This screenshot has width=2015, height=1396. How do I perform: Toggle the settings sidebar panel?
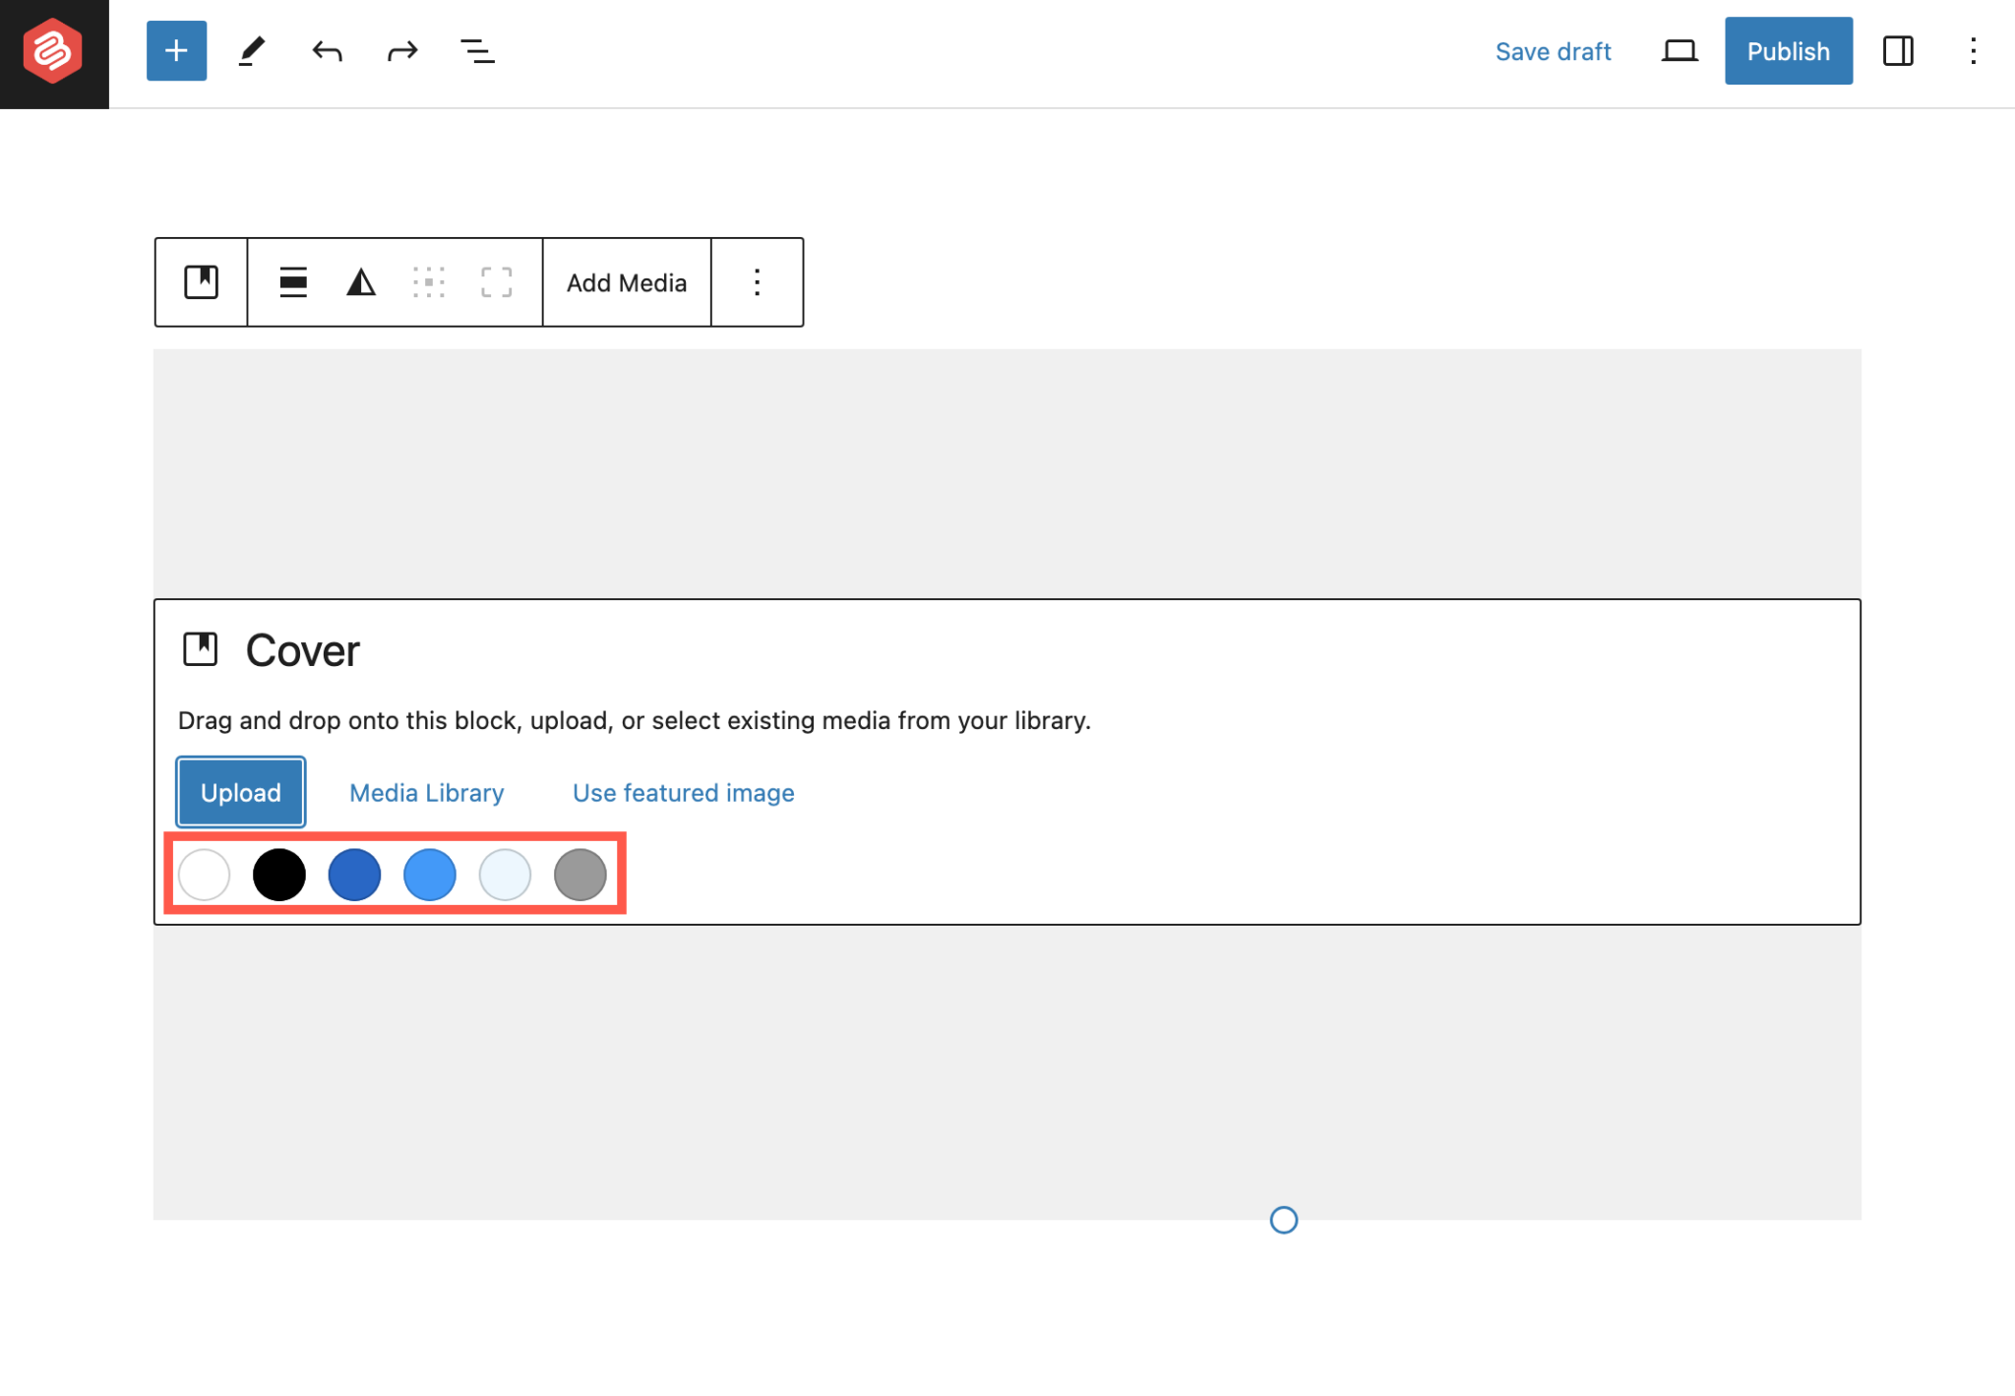coord(1899,50)
